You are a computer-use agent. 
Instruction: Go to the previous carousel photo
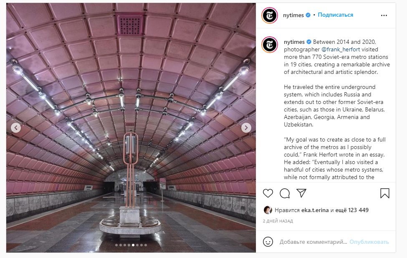pyautogui.click(x=16, y=128)
